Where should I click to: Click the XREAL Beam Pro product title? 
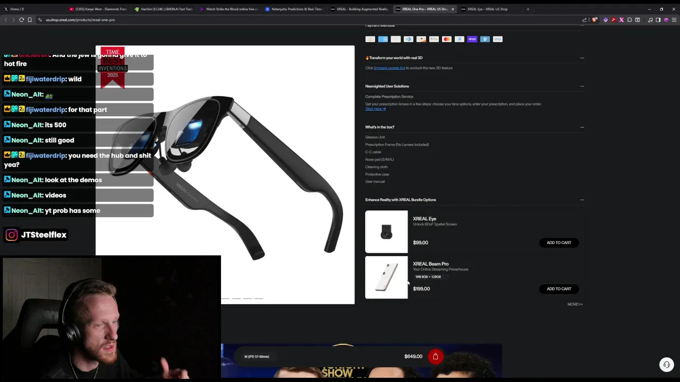[431, 264]
